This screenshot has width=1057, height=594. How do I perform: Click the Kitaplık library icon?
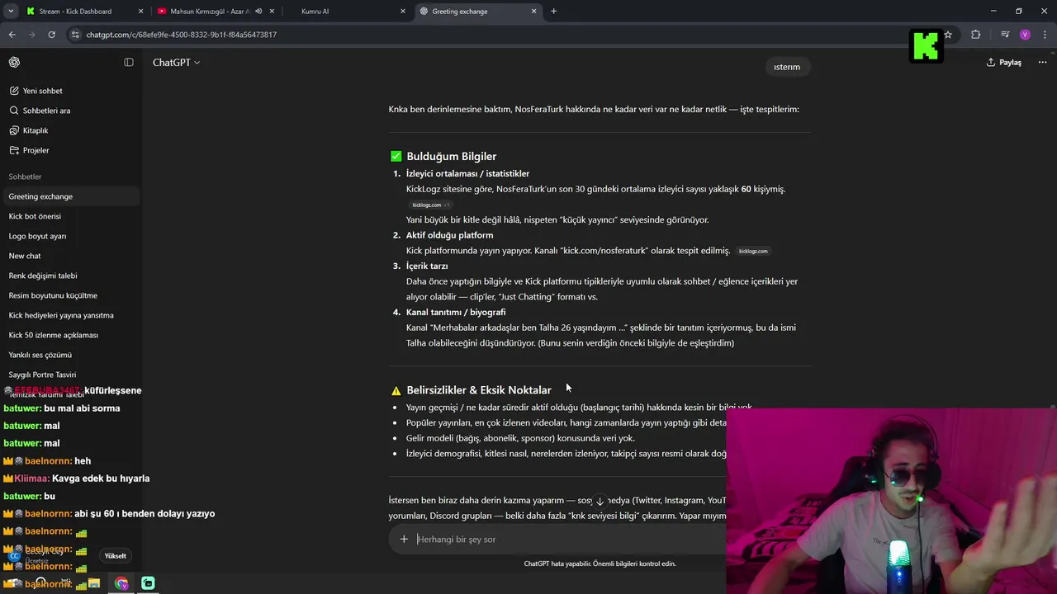(x=14, y=130)
